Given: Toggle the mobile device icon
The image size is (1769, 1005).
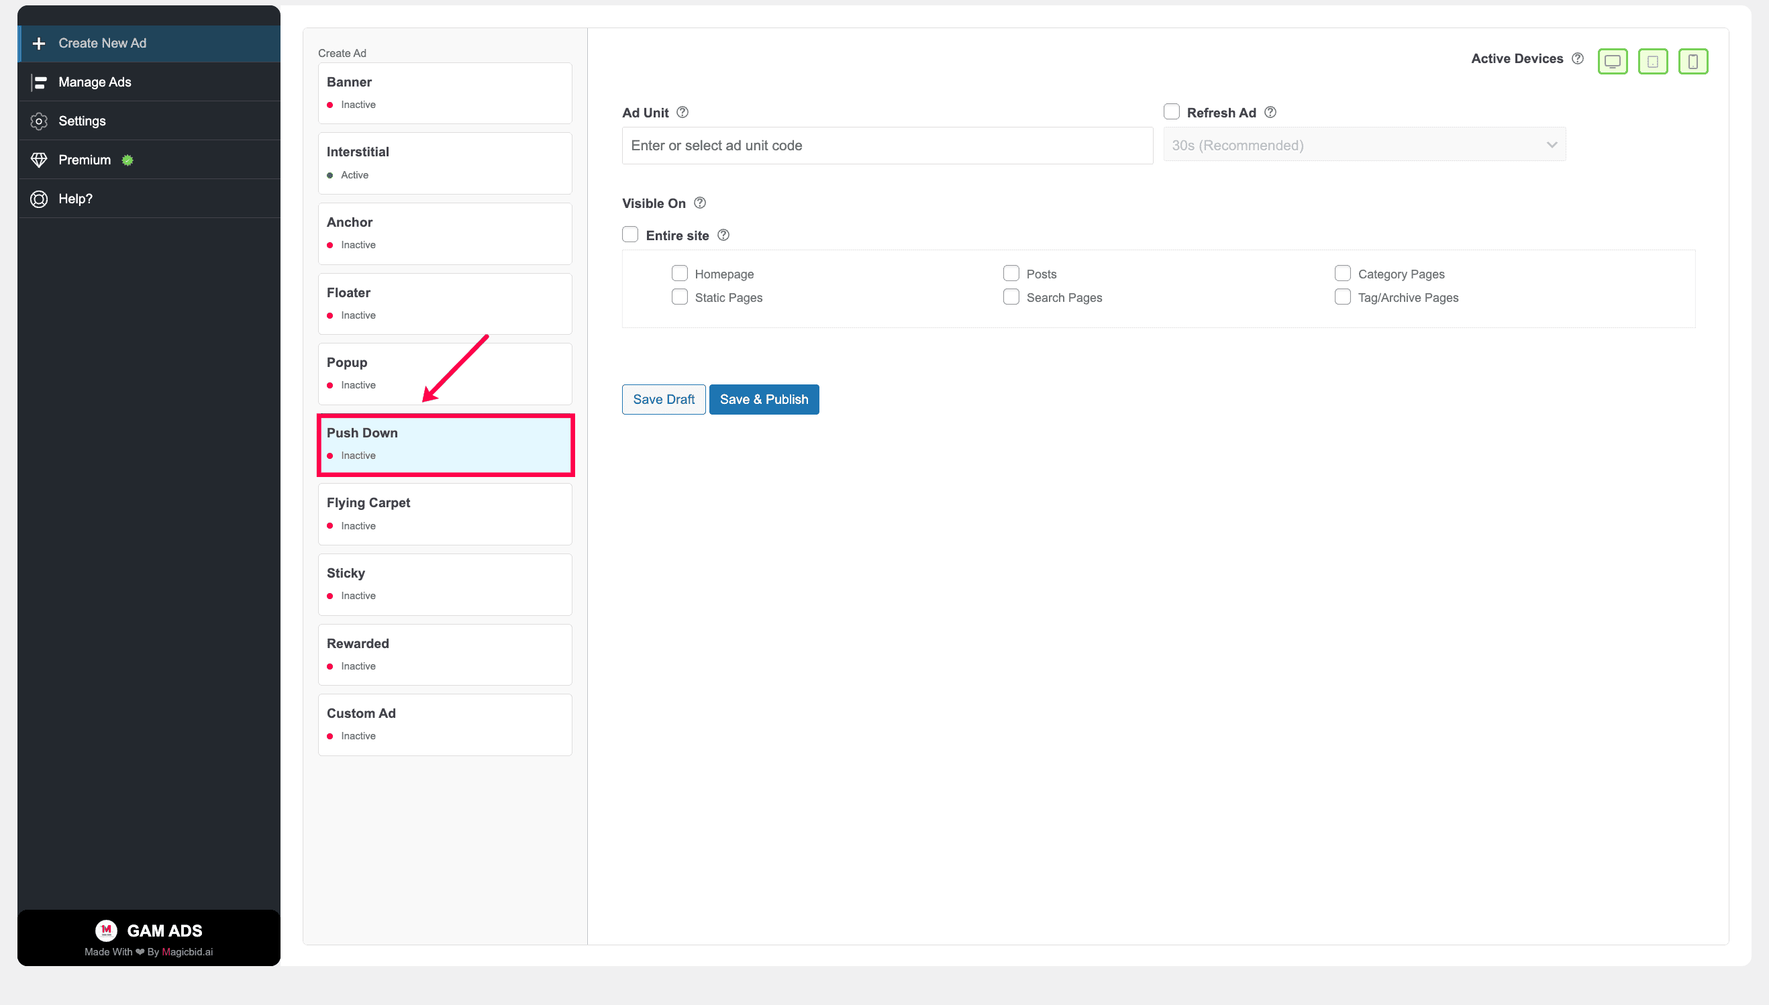Looking at the screenshot, I should tap(1693, 62).
